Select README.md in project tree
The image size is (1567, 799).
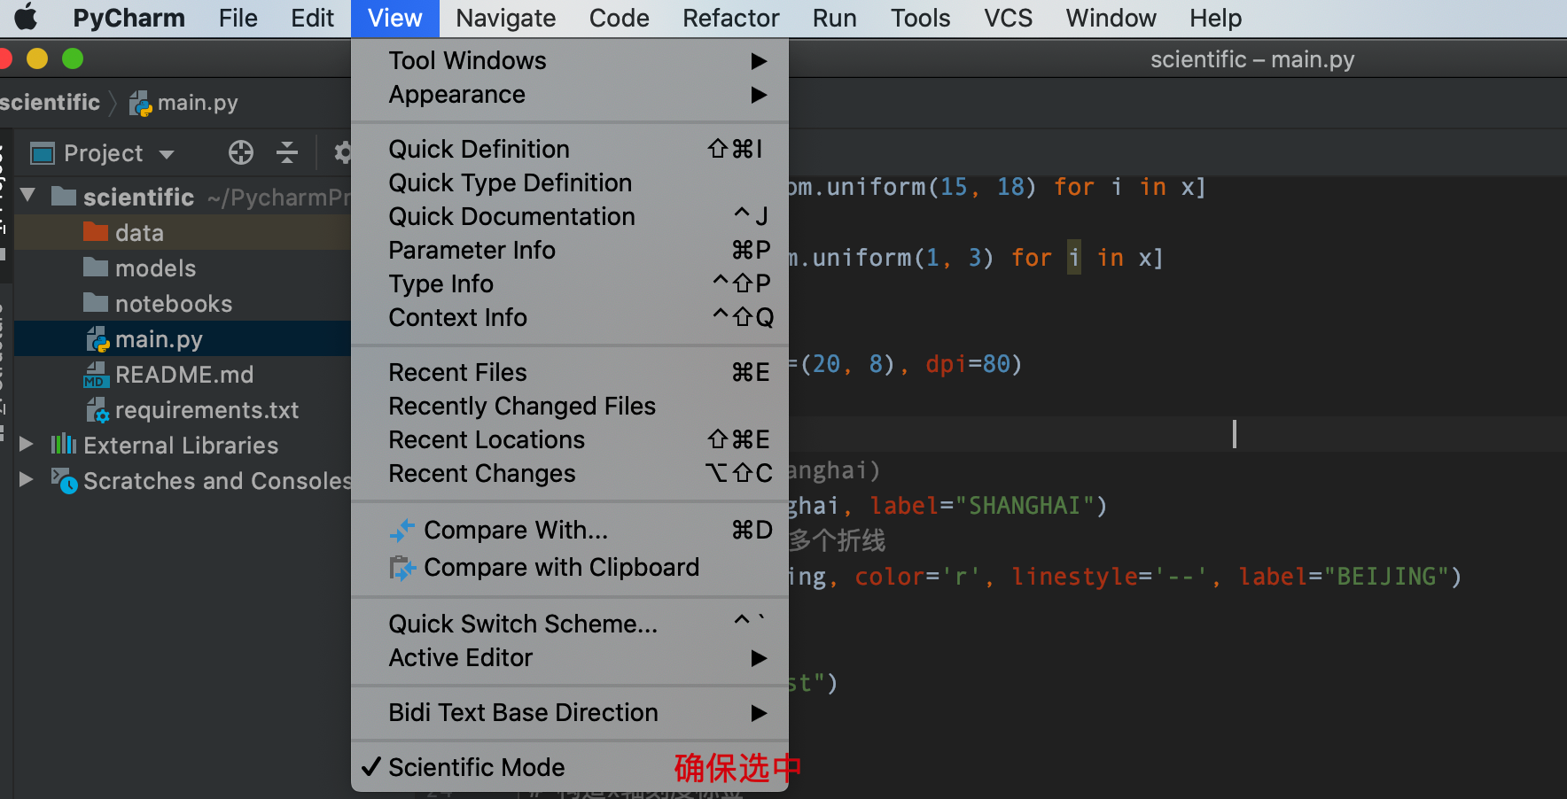pos(183,375)
